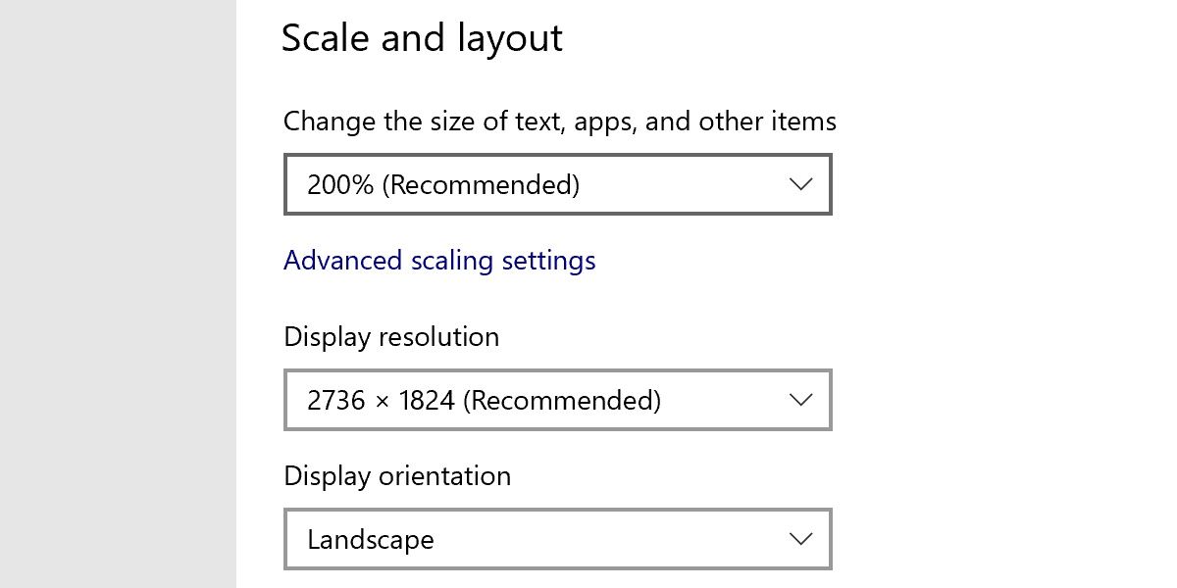
Task: Click the 200% (Recommended) combo box
Action: coord(557,184)
